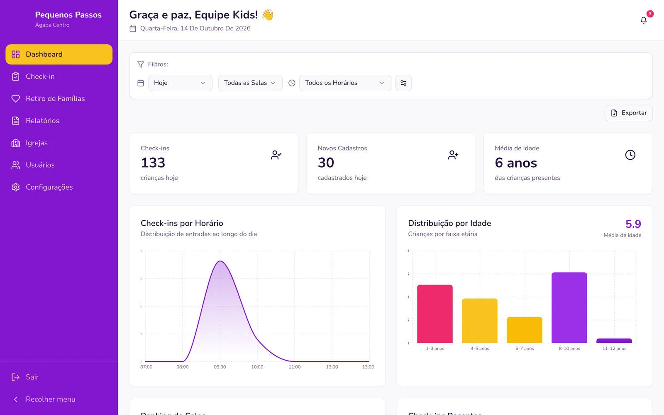Open the notifications bell
The width and height of the screenshot is (664, 415).
(x=644, y=20)
